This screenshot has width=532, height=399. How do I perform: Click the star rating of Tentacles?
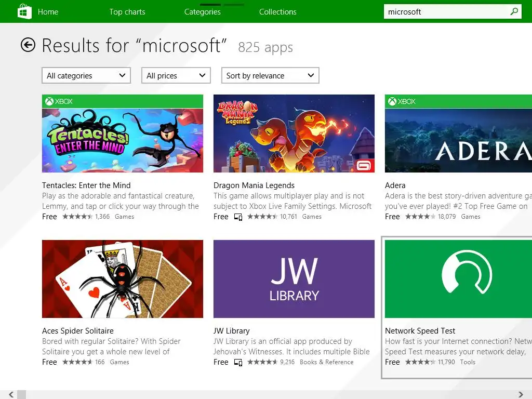tap(77, 217)
